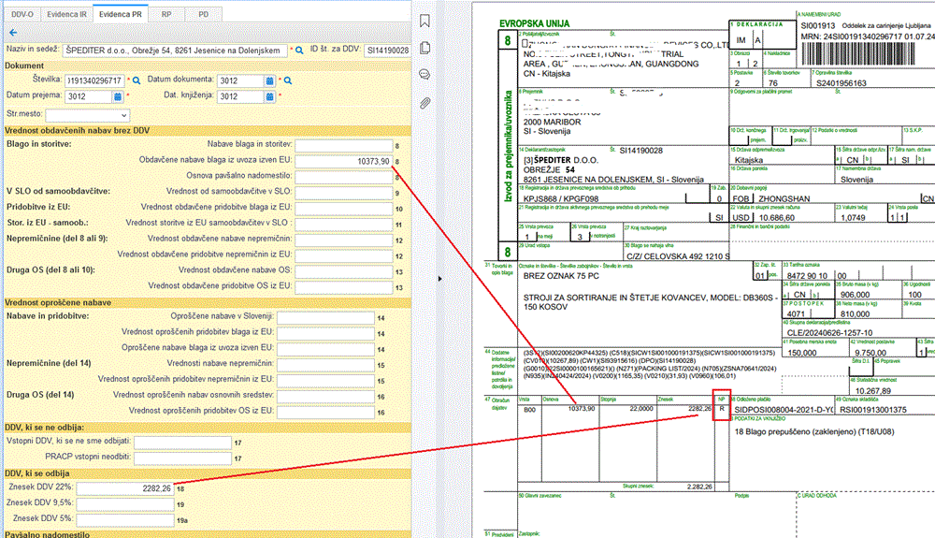The width and height of the screenshot is (935, 538).
Task: Click Vrednost obdavčene pridobitve nepremičnin iz EU field
Action: point(343,255)
